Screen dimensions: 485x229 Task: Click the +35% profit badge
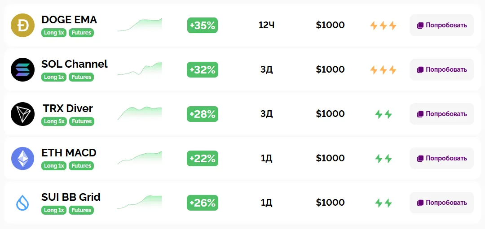click(x=203, y=26)
